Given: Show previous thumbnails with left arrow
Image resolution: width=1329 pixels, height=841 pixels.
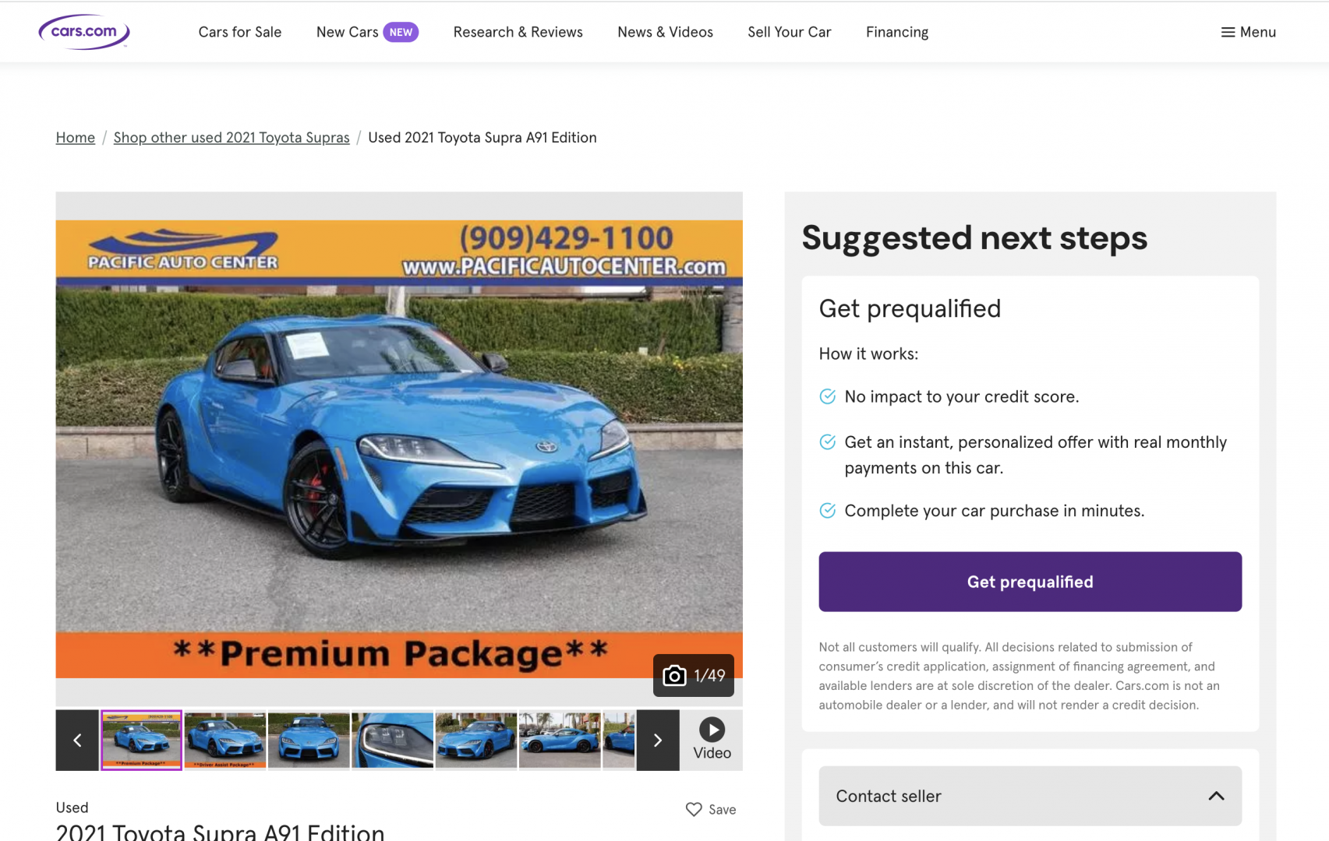Looking at the screenshot, I should tap(77, 740).
